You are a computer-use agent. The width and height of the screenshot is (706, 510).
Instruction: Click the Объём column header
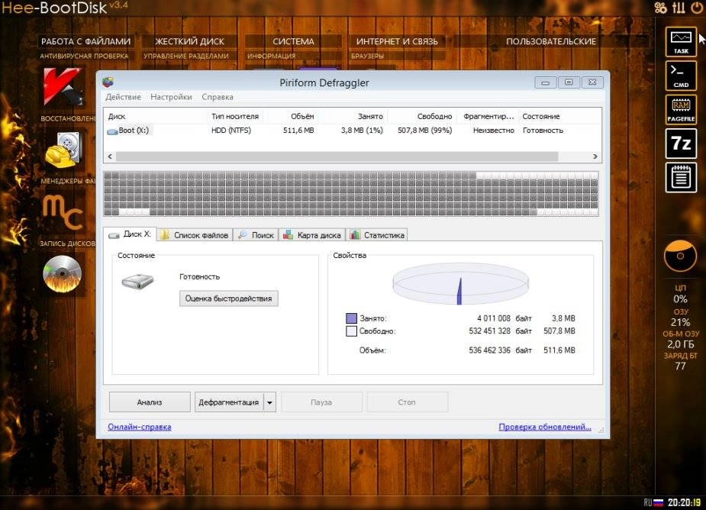292,116
